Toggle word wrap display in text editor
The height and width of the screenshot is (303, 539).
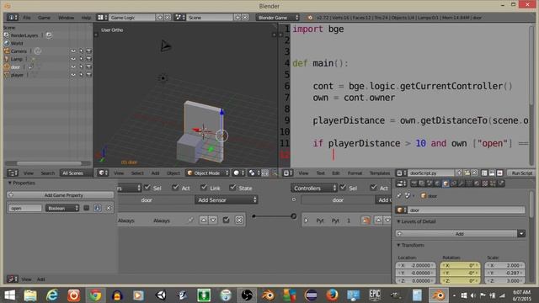tap(492, 173)
